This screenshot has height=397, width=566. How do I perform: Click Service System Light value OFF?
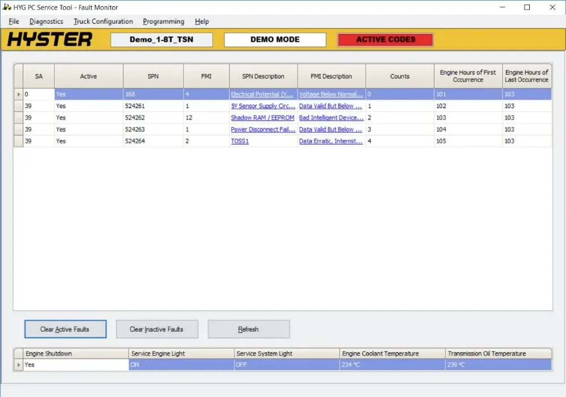pyautogui.click(x=287, y=365)
